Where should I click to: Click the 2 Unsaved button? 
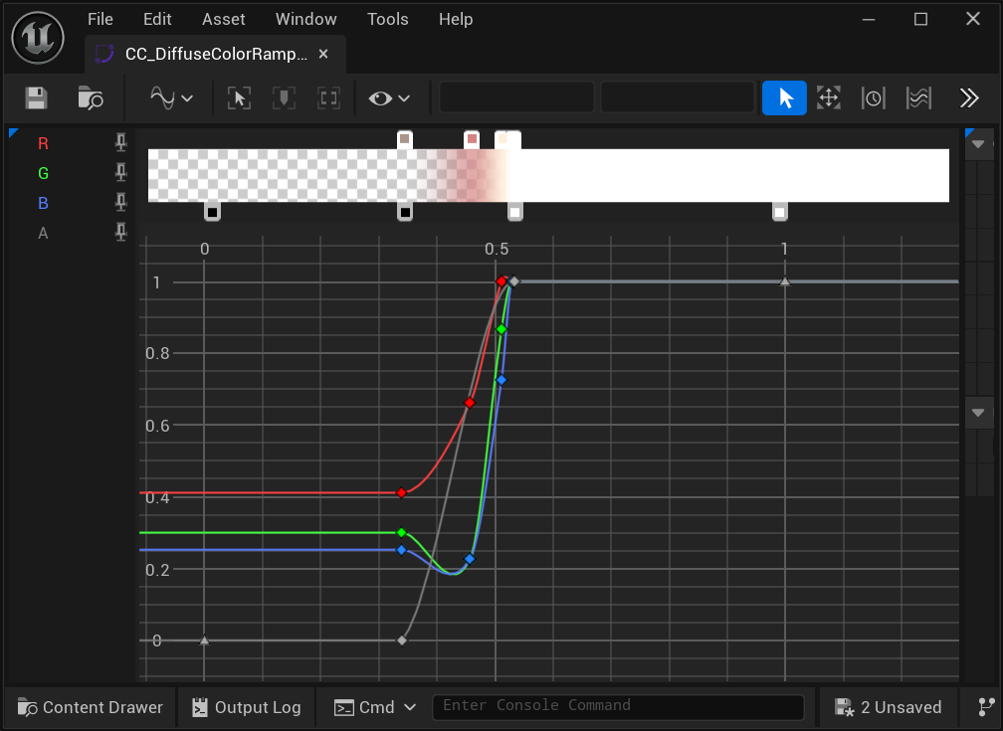[x=888, y=707]
